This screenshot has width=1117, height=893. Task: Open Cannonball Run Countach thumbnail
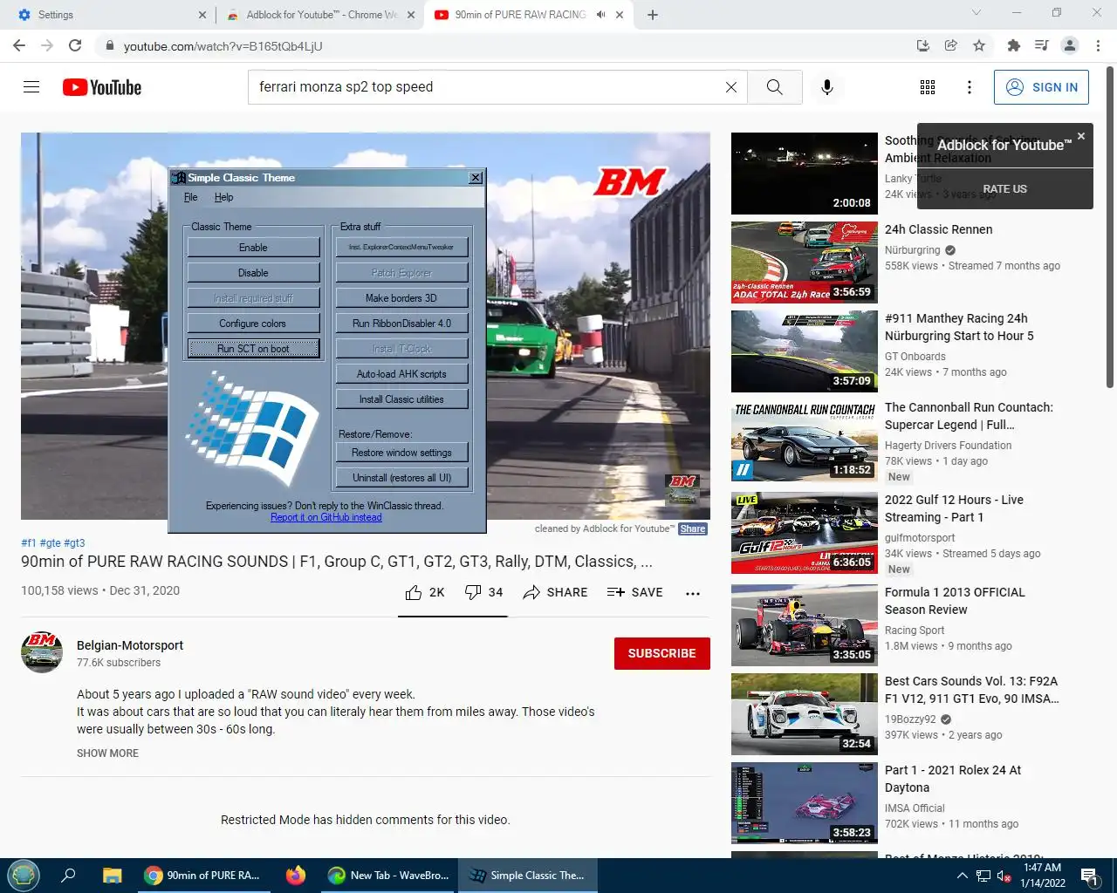(805, 440)
